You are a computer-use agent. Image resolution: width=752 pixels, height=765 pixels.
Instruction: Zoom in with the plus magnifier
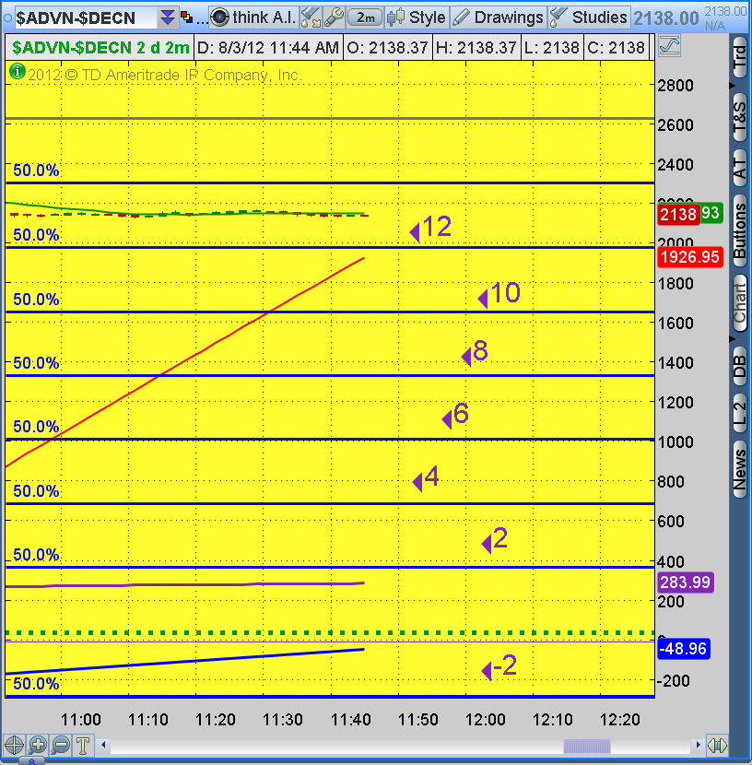[38, 745]
